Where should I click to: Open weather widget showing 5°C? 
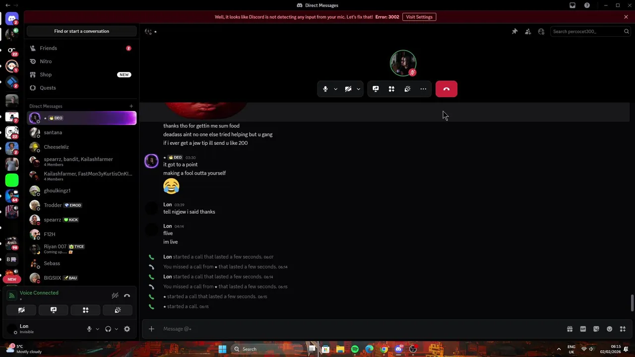(x=24, y=349)
